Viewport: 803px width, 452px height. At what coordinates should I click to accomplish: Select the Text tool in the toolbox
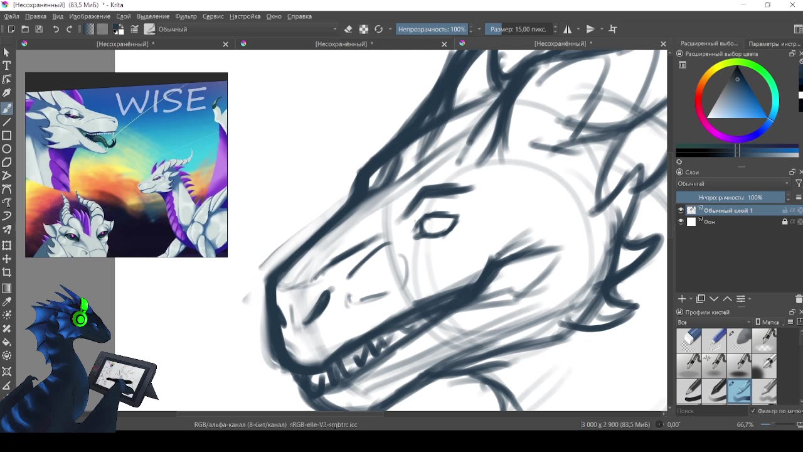pyautogui.click(x=7, y=66)
